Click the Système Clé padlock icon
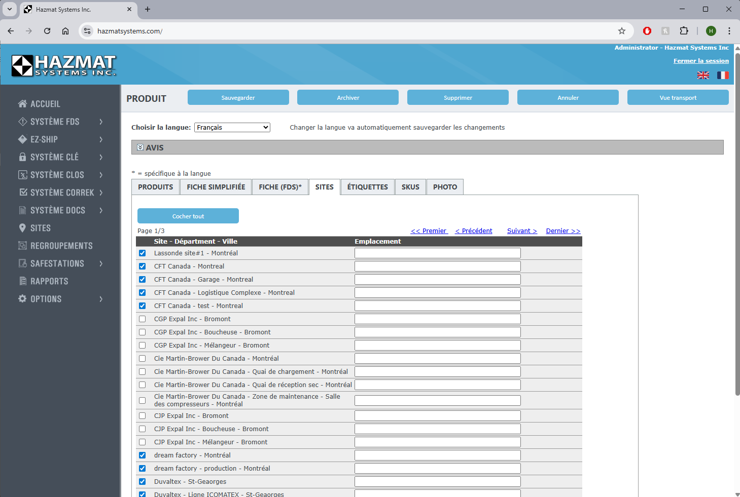 pos(22,157)
